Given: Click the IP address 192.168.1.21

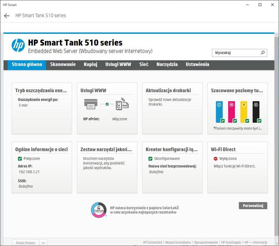Looking at the screenshot, I should tap(29, 172).
